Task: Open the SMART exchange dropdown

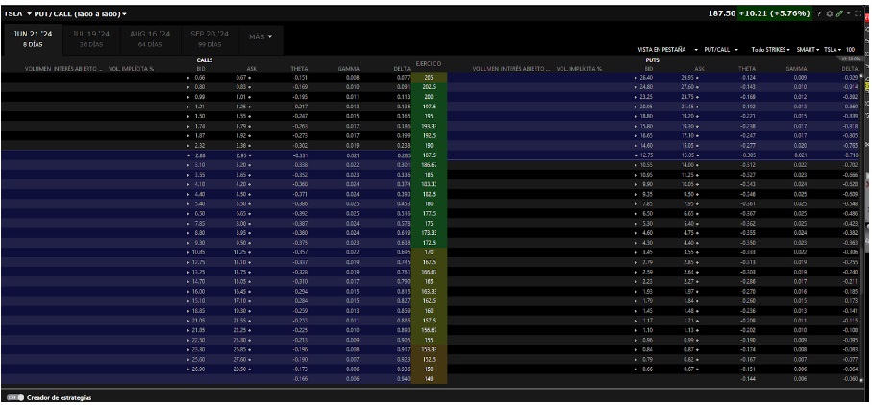Action: (809, 48)
